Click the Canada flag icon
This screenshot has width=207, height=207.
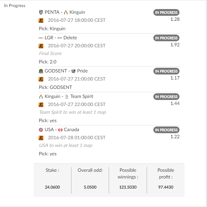click(x=60, y=130)
